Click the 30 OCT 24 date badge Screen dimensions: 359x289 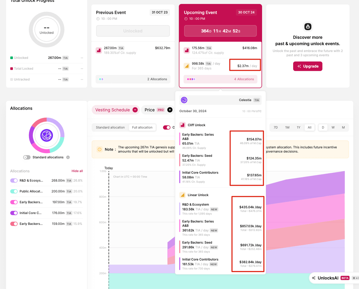[247, 13]
